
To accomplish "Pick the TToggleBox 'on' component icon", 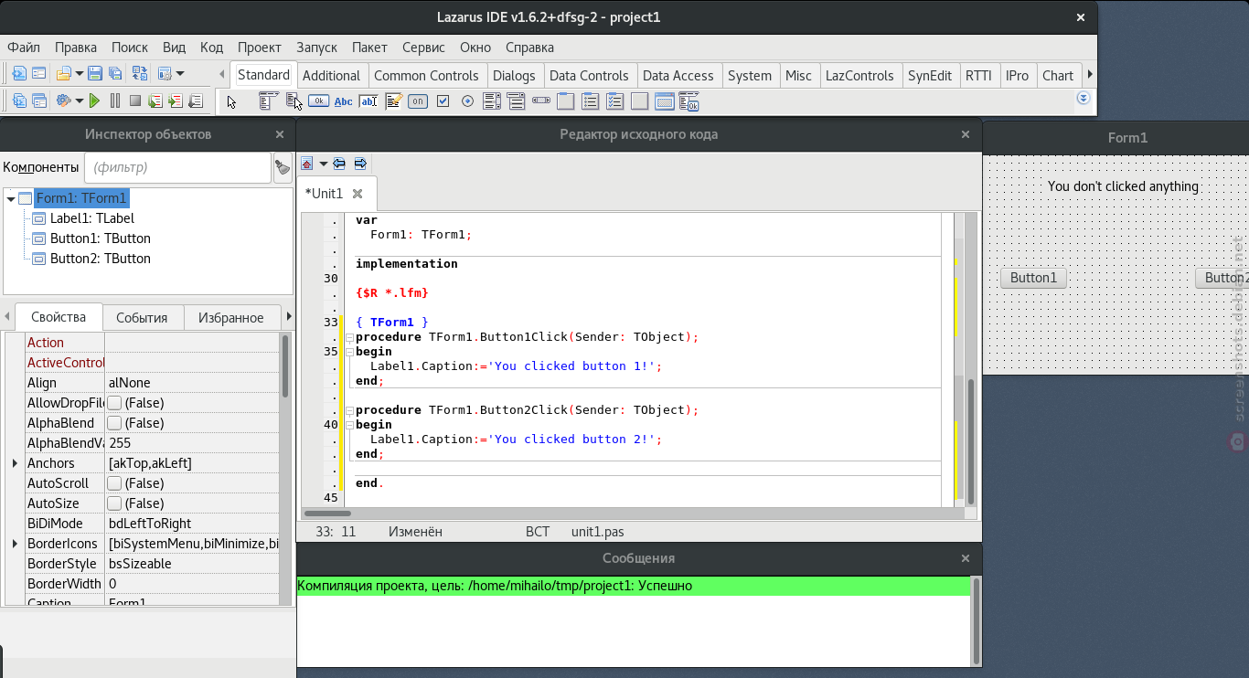I will click(x=418, y=101).
